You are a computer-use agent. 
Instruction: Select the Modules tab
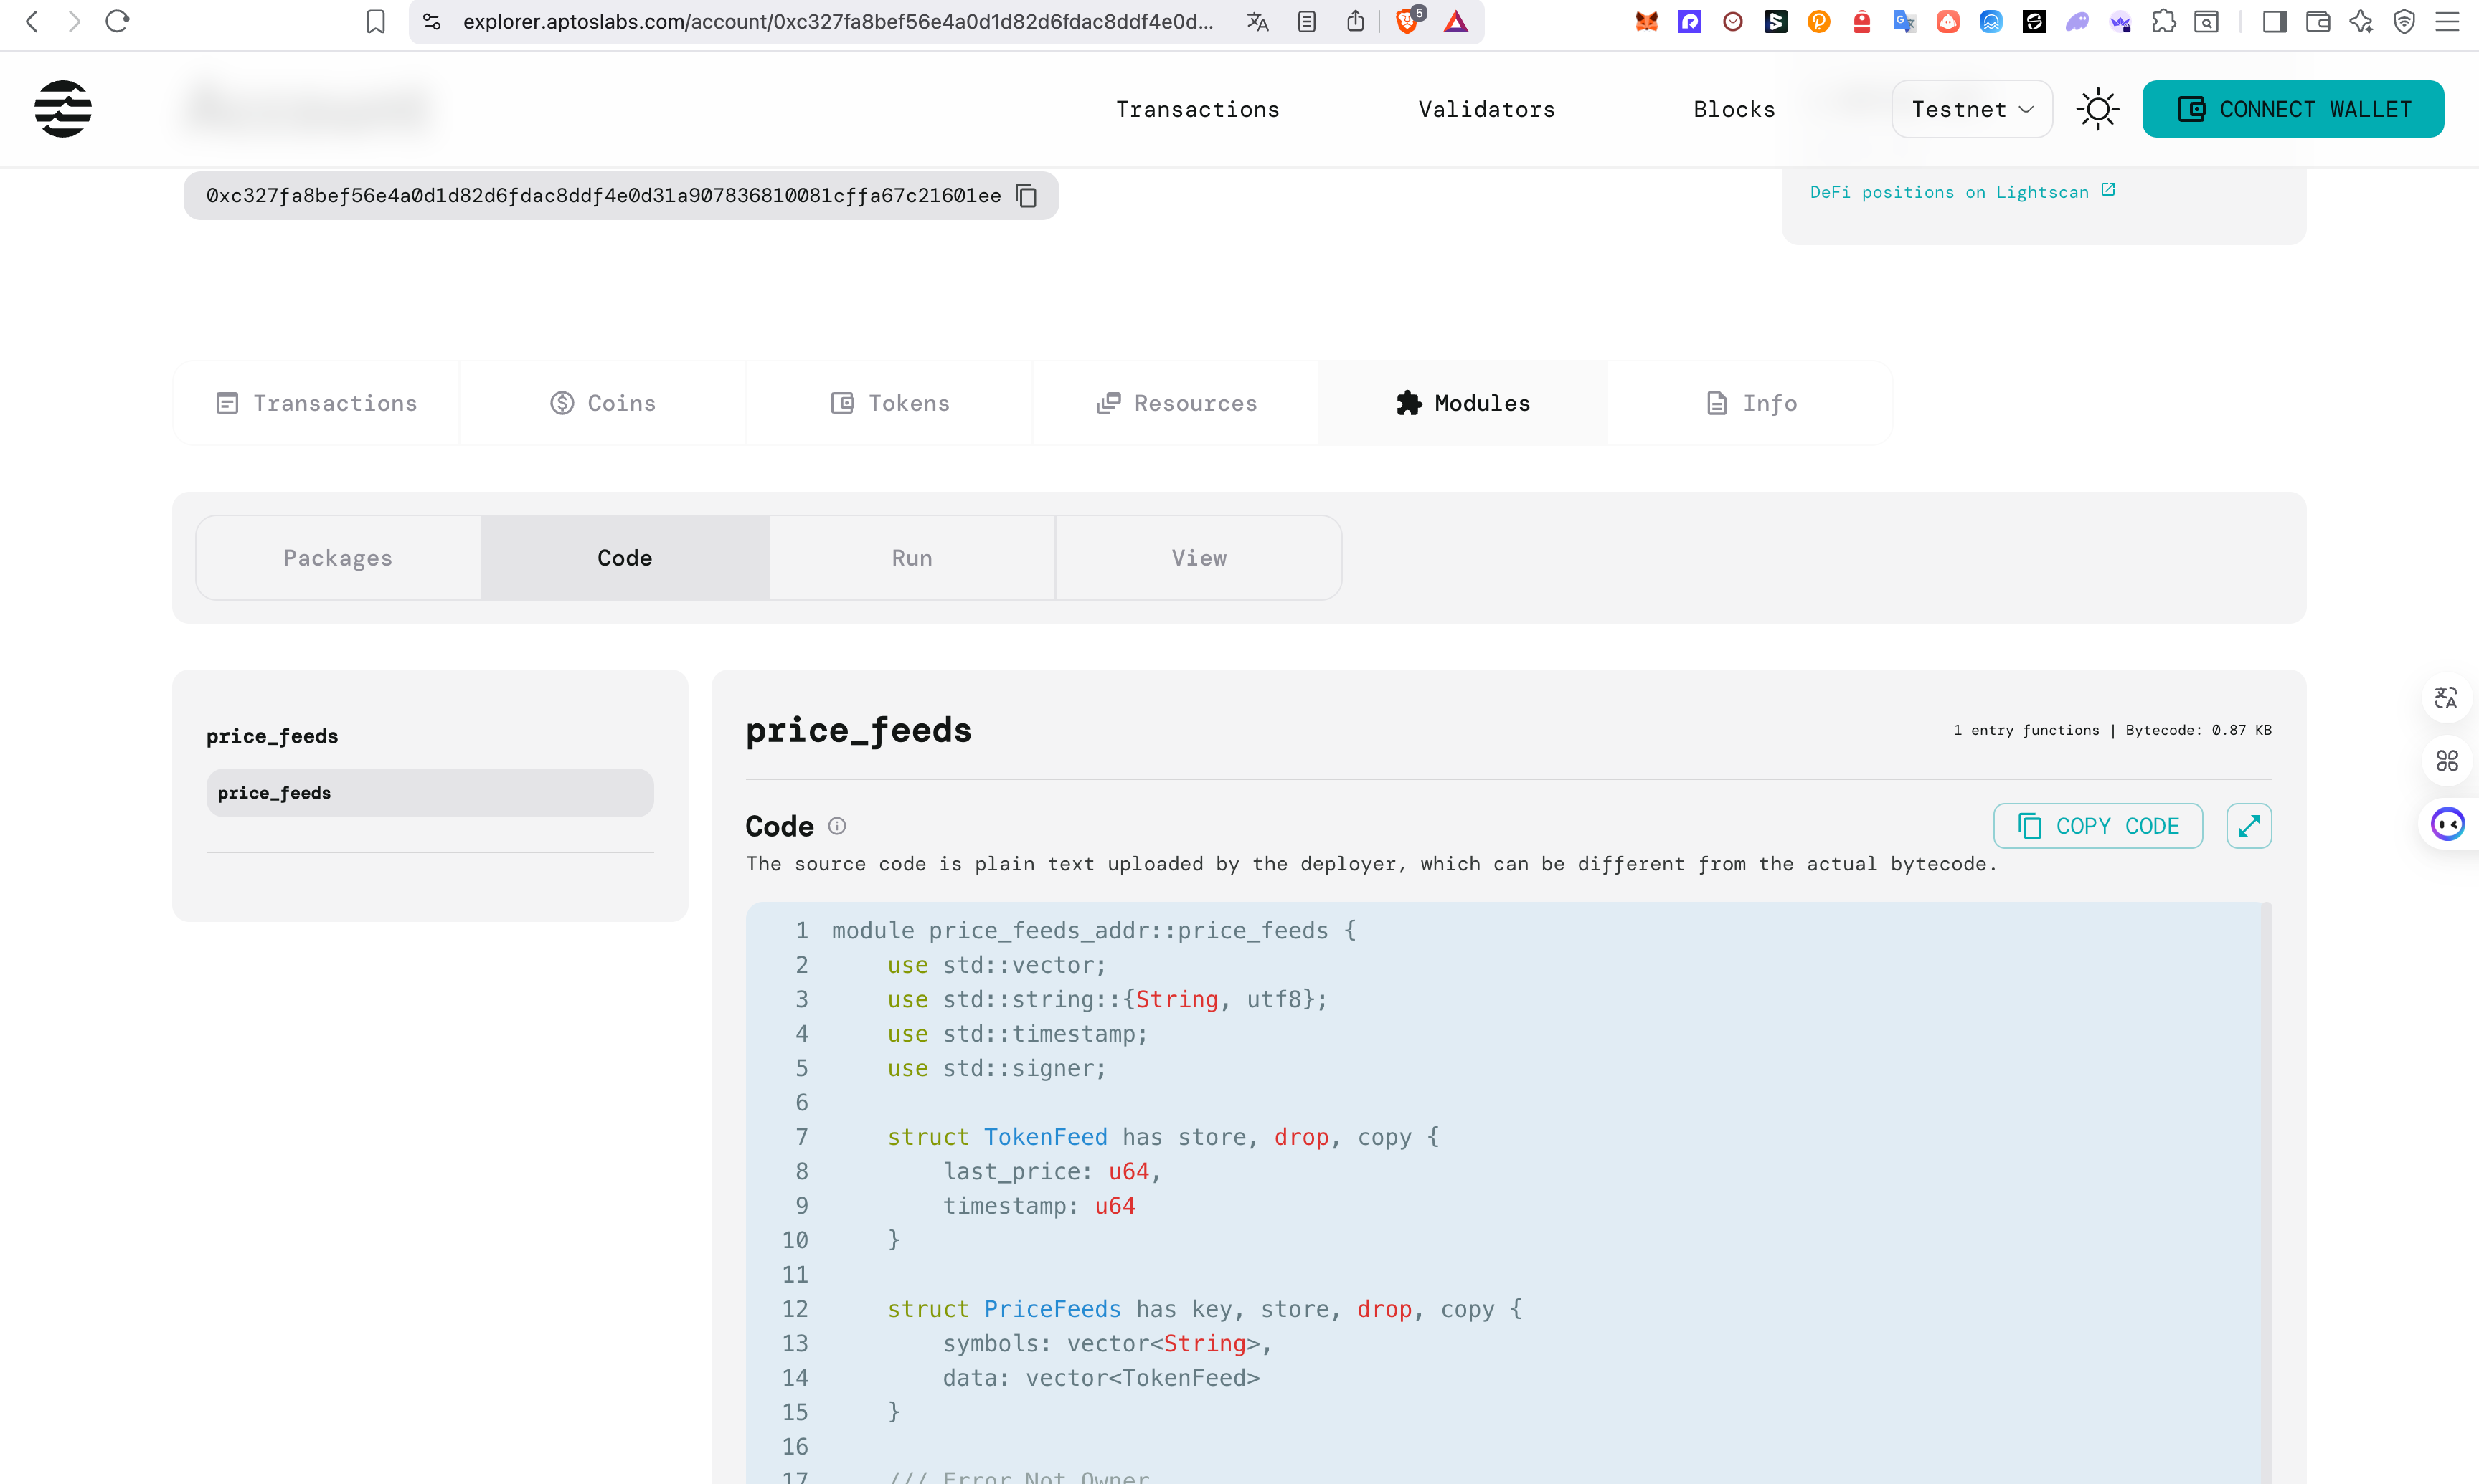coord(1463,403)
